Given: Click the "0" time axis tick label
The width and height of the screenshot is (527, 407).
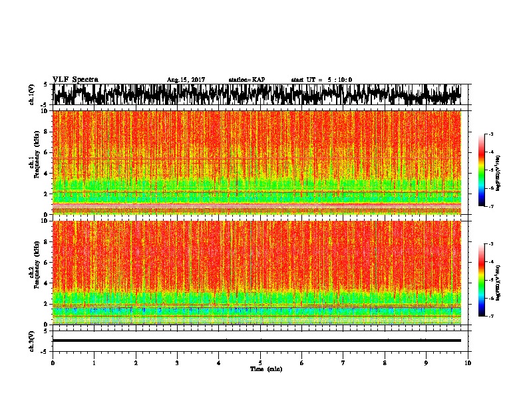Looking at the screenshot, I should coord(53,363).
